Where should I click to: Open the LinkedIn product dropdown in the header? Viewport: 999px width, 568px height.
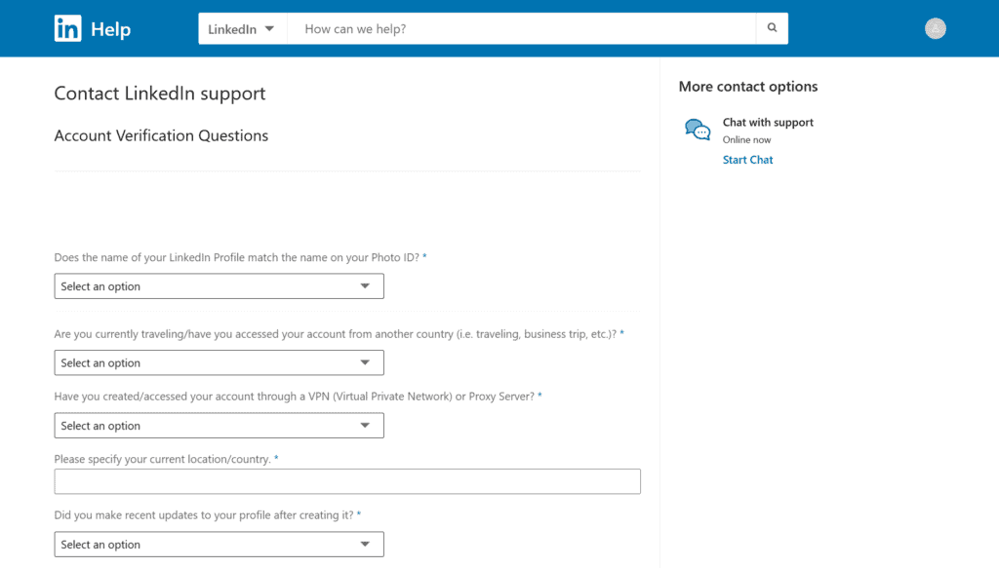pyautogui.click(x=242, y=28)
